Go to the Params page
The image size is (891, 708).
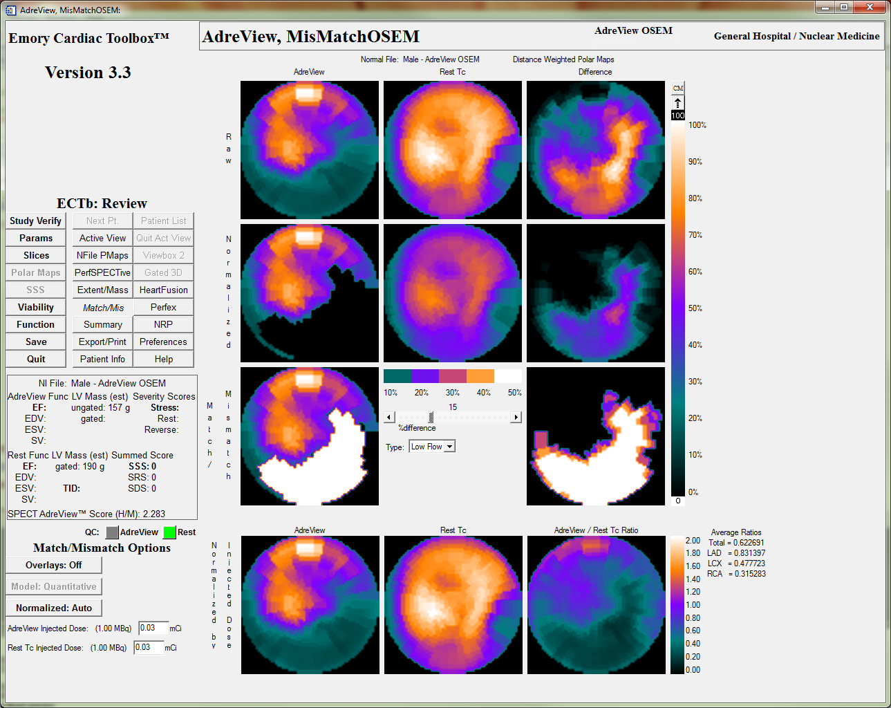tap(36, 238)
